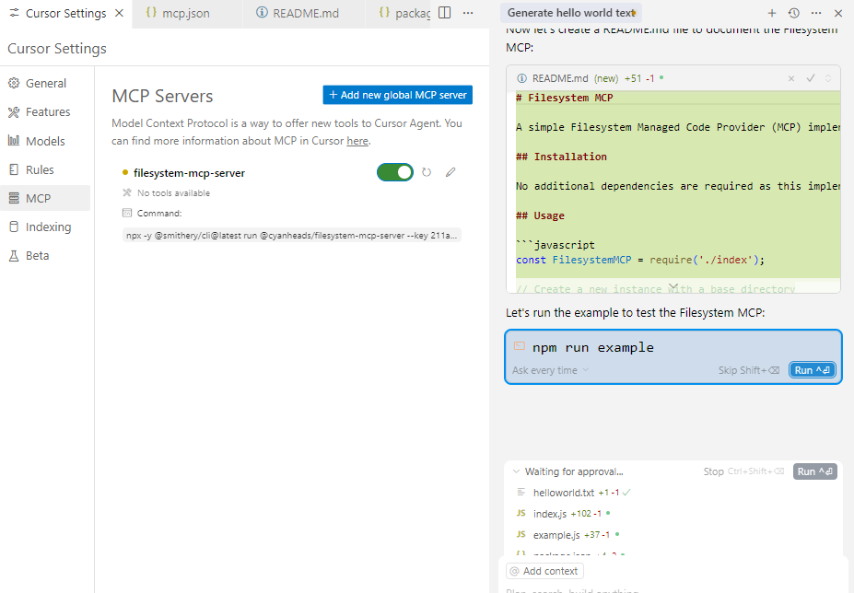Image resolution: width=854 pixels, height=593 pixels.
Task: Open chat history clock icon
Action: [793, 13]
